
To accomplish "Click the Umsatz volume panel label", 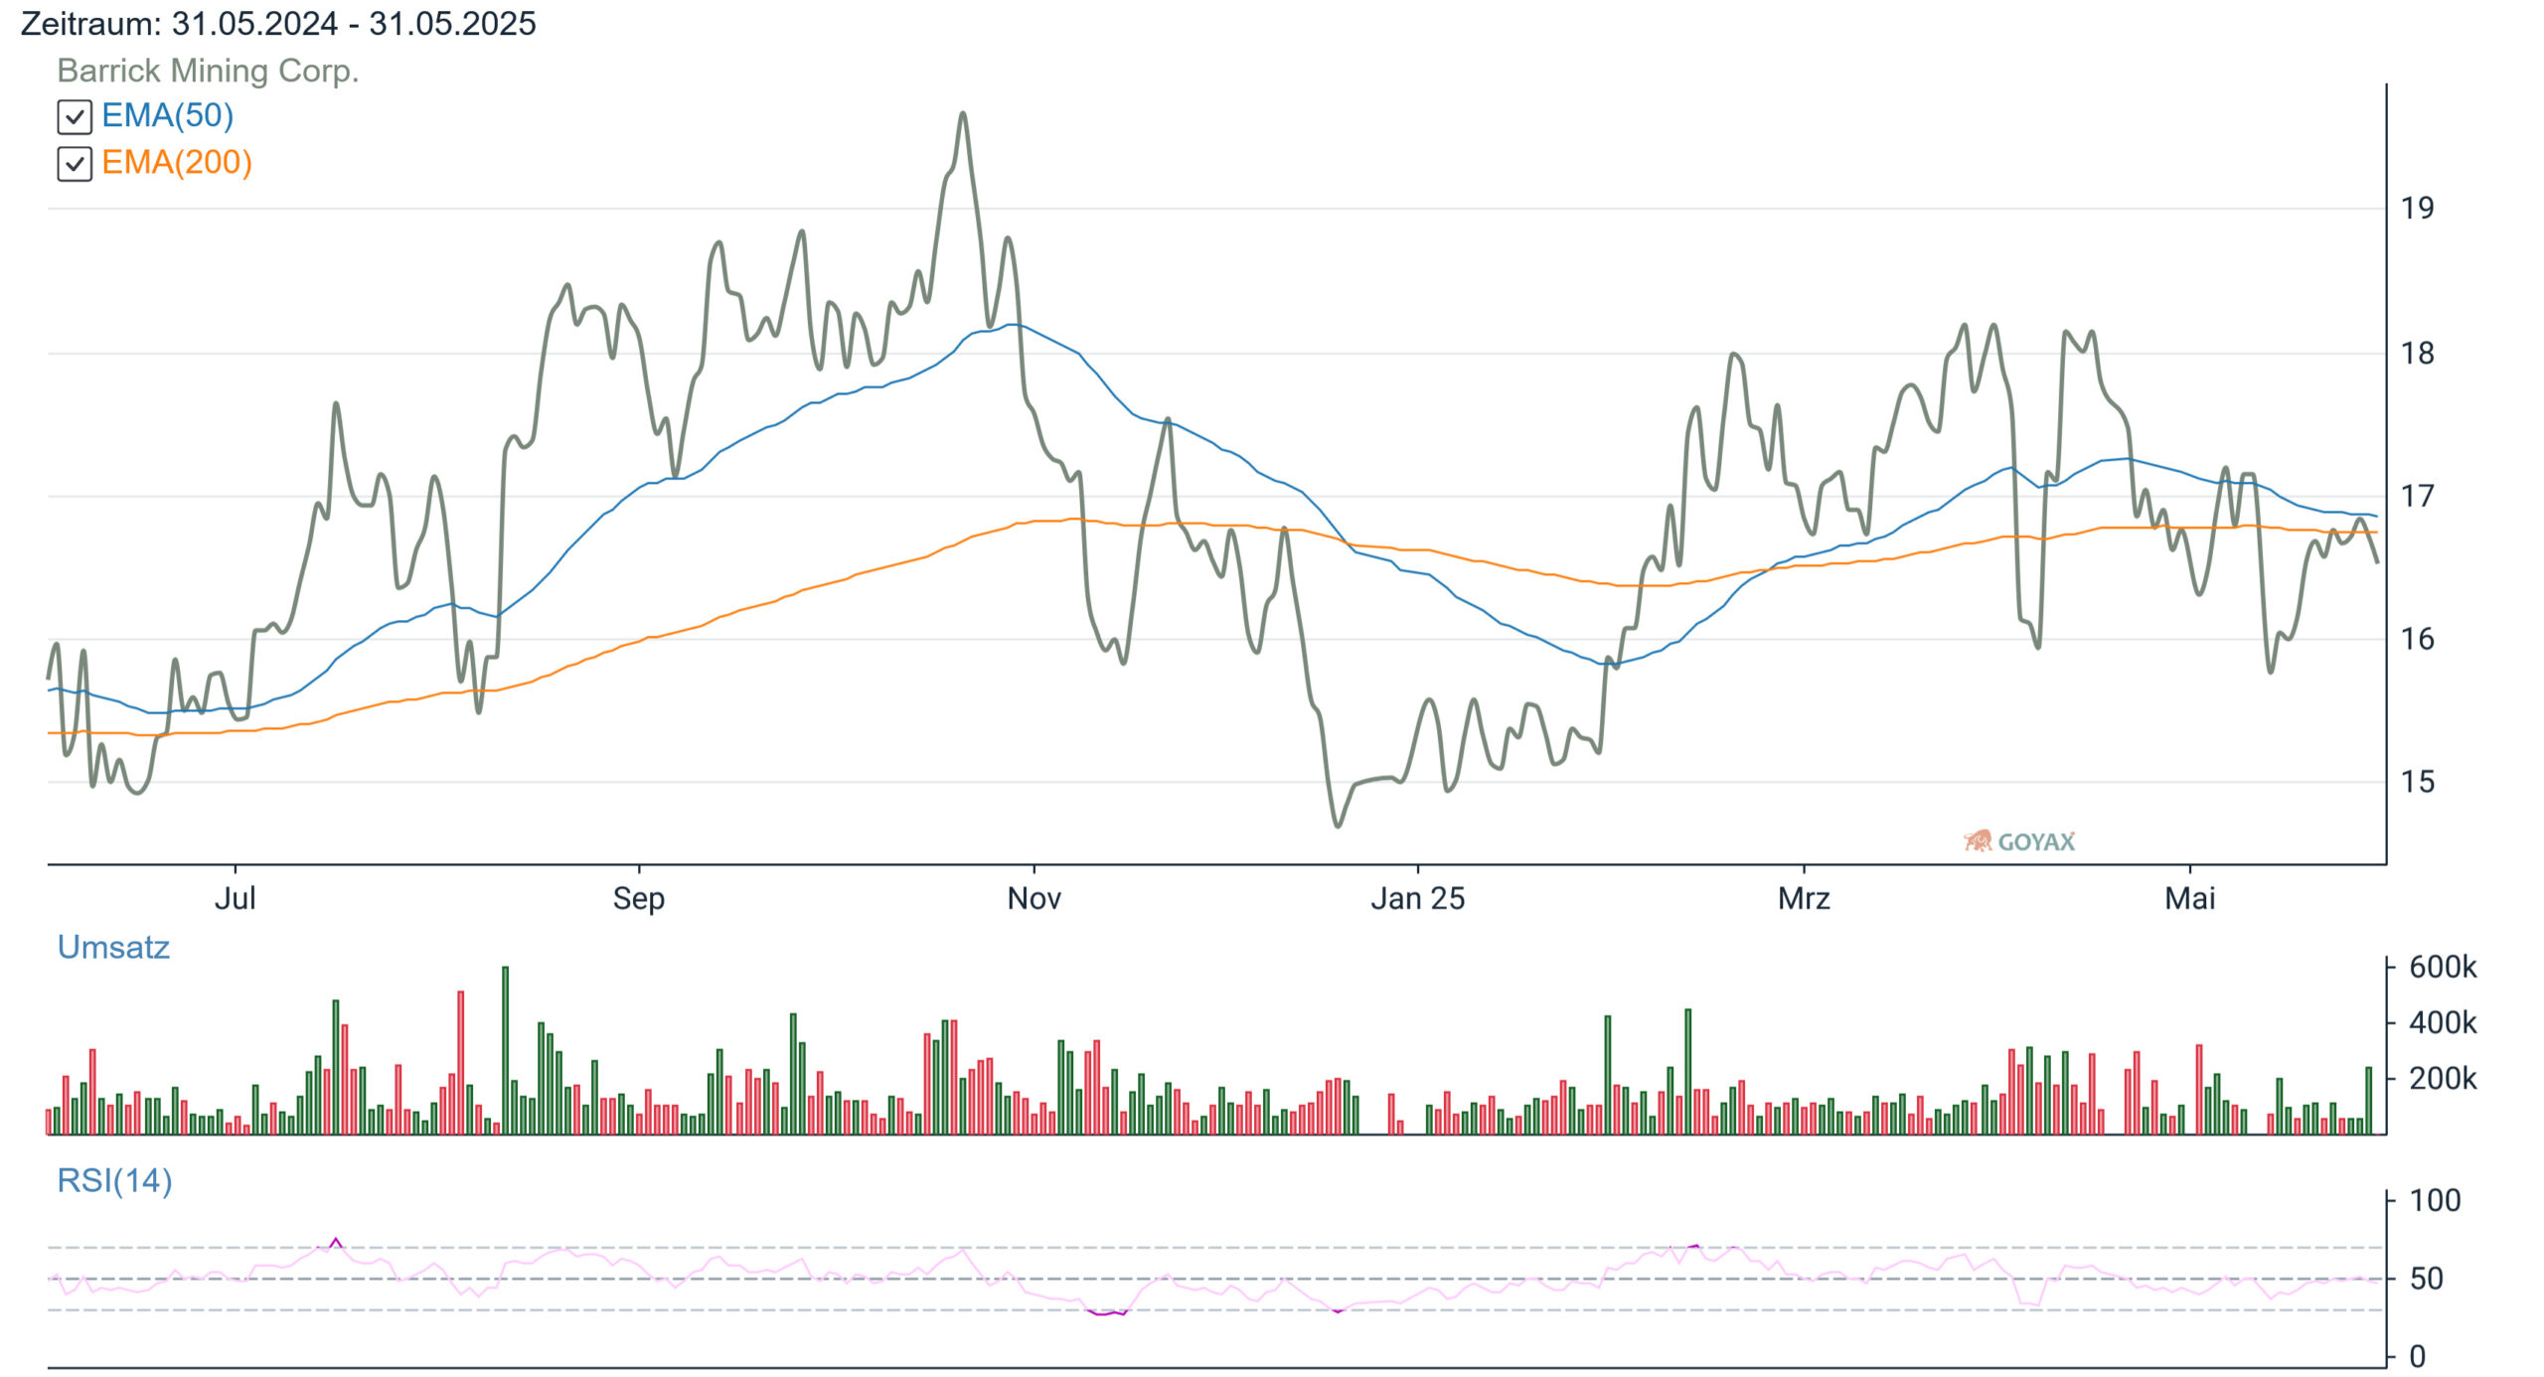I will click(113, 947).
